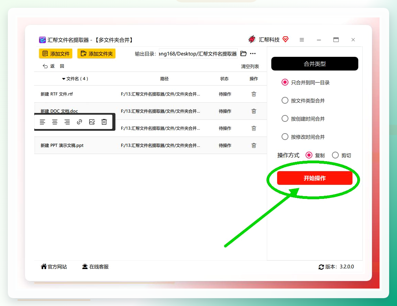397x306 pixels.
Task: Open the hamburger menu in title bar
Action: (301, 40)
